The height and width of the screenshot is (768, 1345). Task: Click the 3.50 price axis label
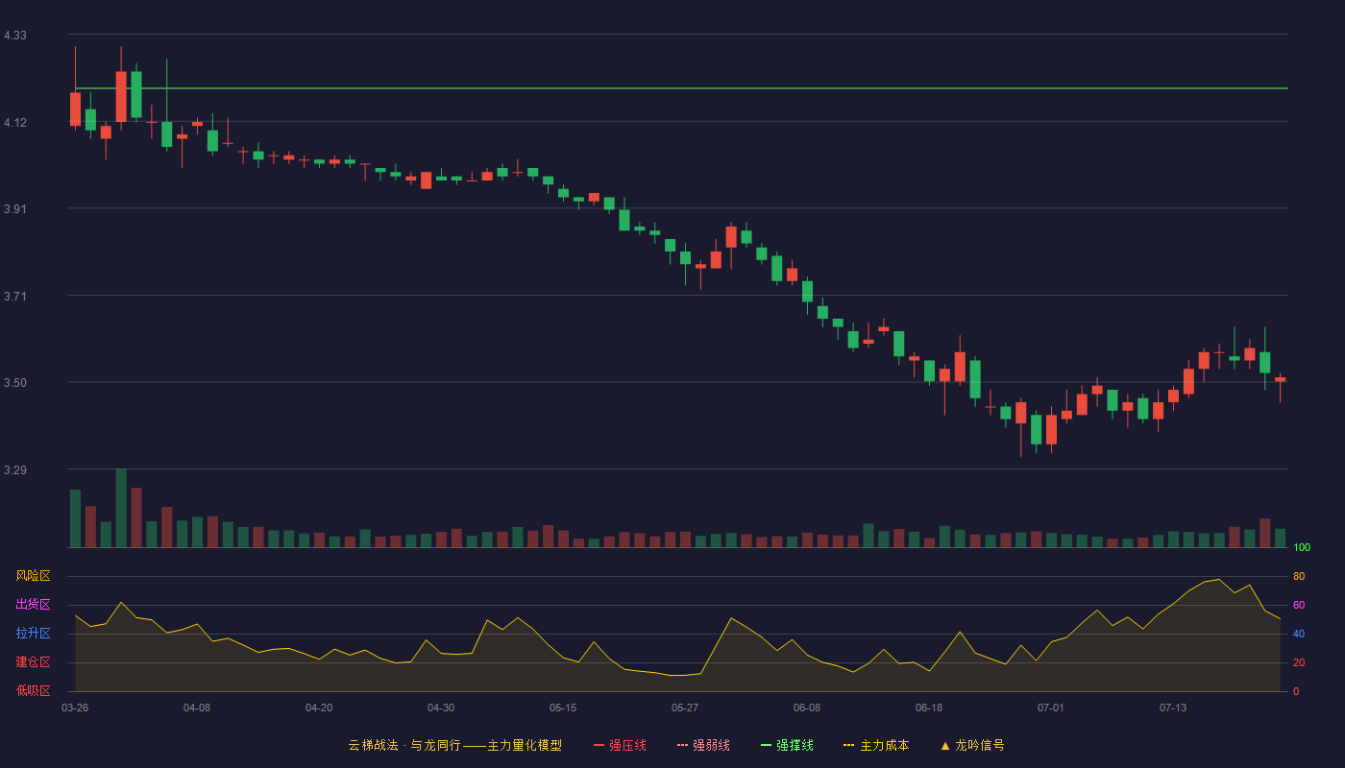tap(15, 383)
